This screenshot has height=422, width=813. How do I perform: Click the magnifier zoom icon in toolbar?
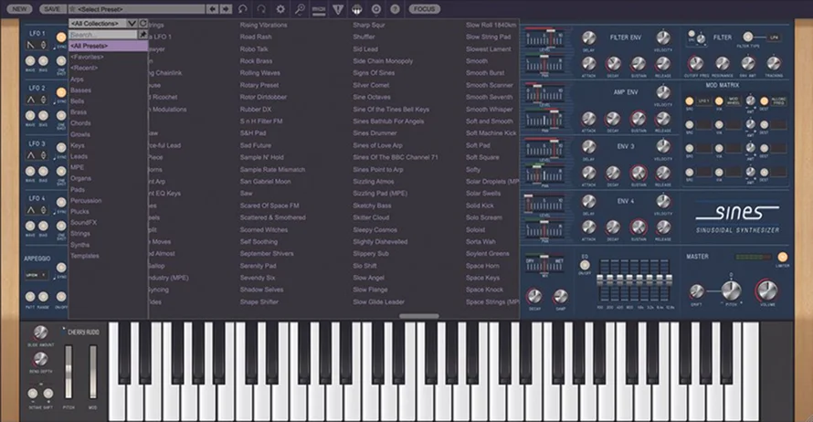[301, 9]
